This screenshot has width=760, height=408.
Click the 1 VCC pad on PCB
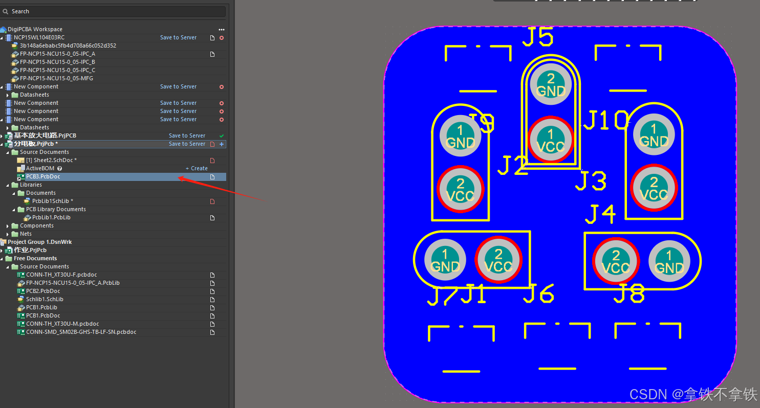coord(551,141)
